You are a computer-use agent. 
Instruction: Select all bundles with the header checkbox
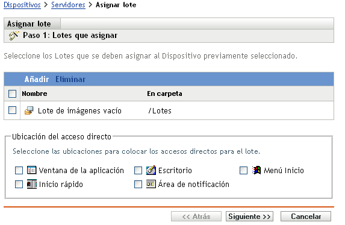12,93
